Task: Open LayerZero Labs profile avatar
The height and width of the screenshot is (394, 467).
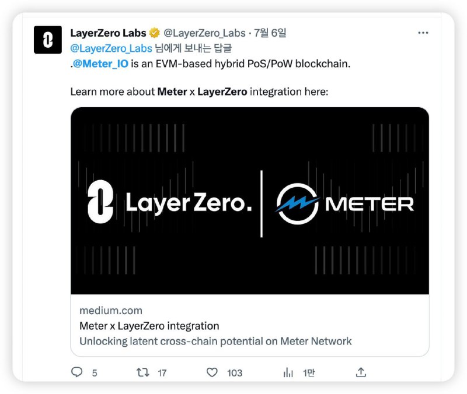Action: (48, 40)
